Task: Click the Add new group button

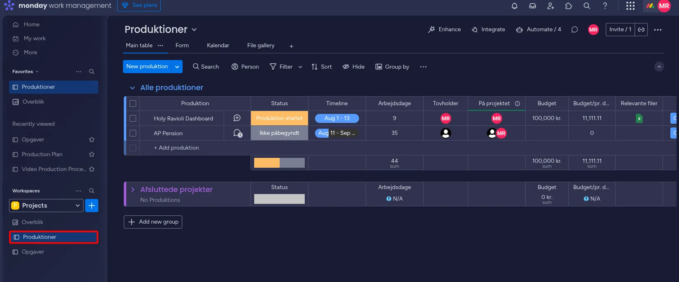Action: (x=153, y=222)
